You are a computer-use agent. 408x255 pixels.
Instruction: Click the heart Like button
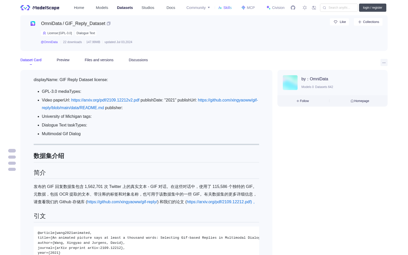[x=339, y=22]
